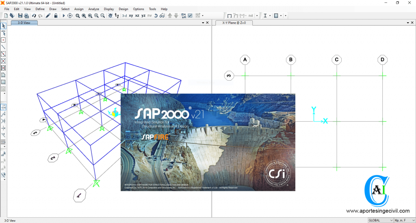Click the Run Analysis play icon
The width and height of the screenshot is (416, 223).
click(63, 16)
